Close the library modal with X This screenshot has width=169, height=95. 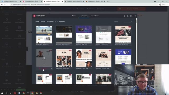coord(135,16)
